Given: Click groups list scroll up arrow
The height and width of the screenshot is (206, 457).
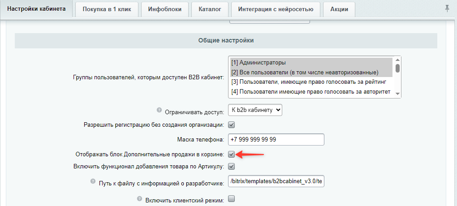Looking at the screenshot, I should pos(397,60).
